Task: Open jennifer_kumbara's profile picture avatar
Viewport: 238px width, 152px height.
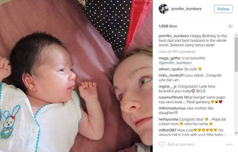Action: coord(164,9)
